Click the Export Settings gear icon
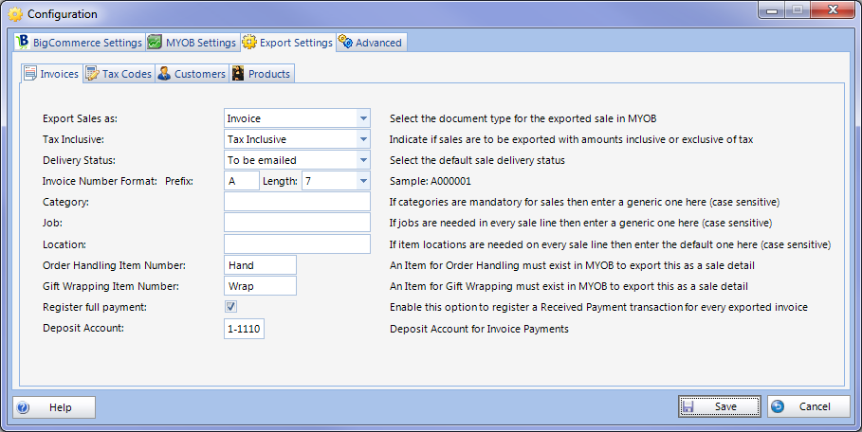 (x=249, y=43)
